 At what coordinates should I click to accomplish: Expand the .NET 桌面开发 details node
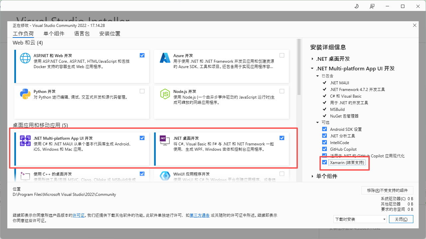click(x=313, y=59)
